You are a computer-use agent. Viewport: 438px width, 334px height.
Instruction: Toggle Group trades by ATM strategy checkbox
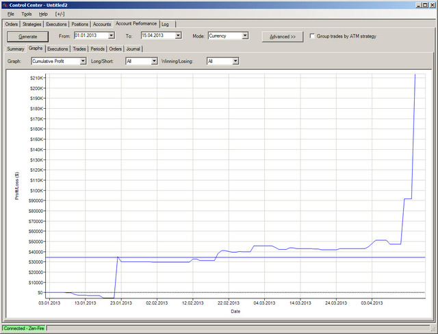(312, 36)
